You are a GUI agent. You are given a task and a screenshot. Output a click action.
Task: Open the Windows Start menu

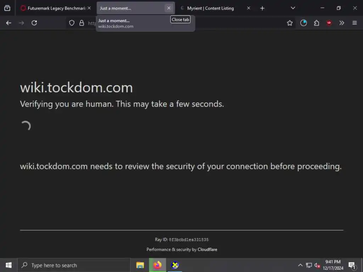click(9, 265)
